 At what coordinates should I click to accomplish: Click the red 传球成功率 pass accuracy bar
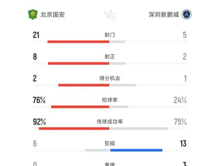click(74, 129)
